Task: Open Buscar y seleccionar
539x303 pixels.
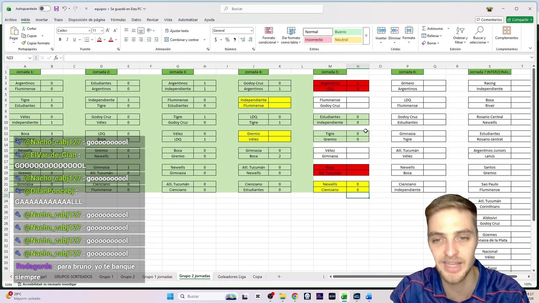Action: tap(479, 35)
